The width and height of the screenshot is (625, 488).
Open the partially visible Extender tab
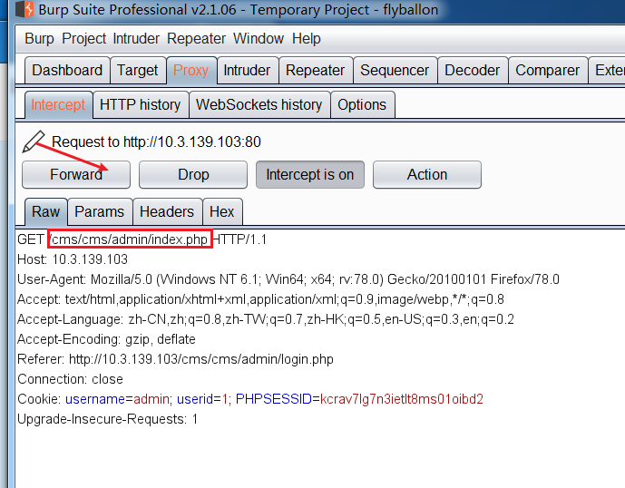coord(607,70)
